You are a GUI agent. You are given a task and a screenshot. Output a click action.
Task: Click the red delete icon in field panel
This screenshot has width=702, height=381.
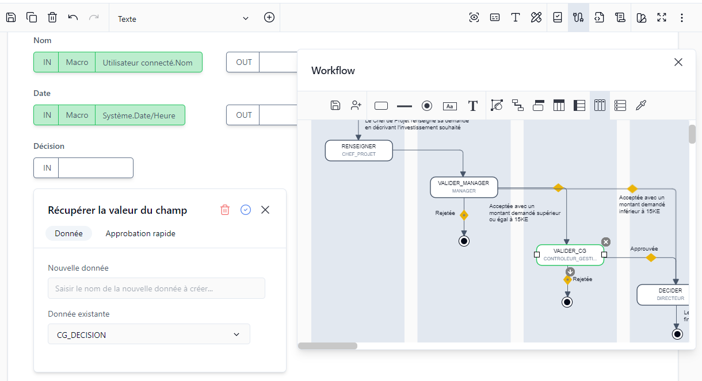[x=225, y=210]
